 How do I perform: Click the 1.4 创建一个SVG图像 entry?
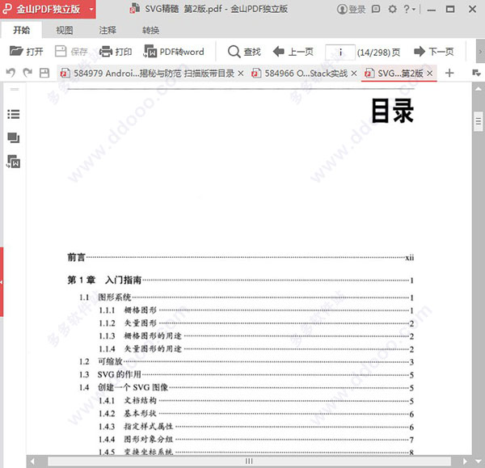[247, 388]
